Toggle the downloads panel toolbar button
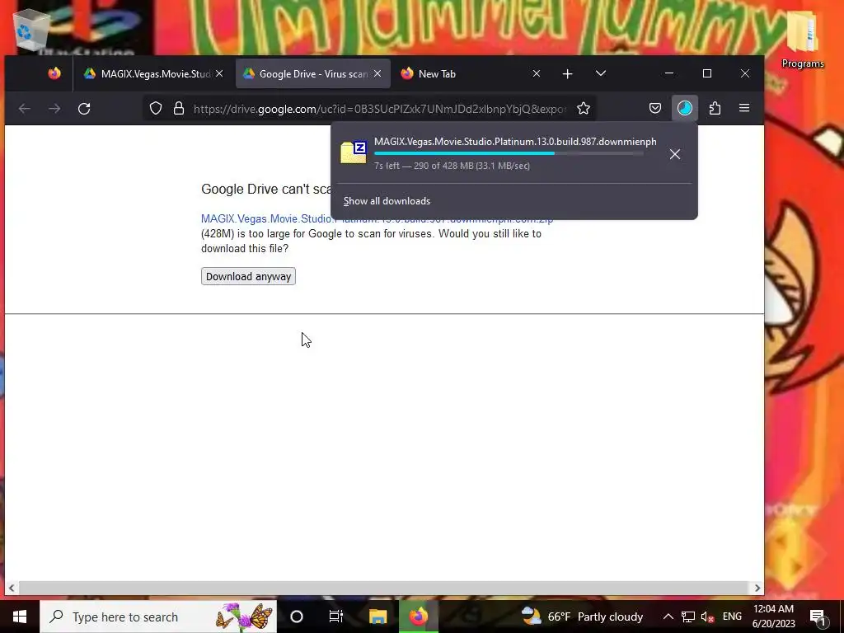This screenshot has height=633, width=844. pos(685,109)
